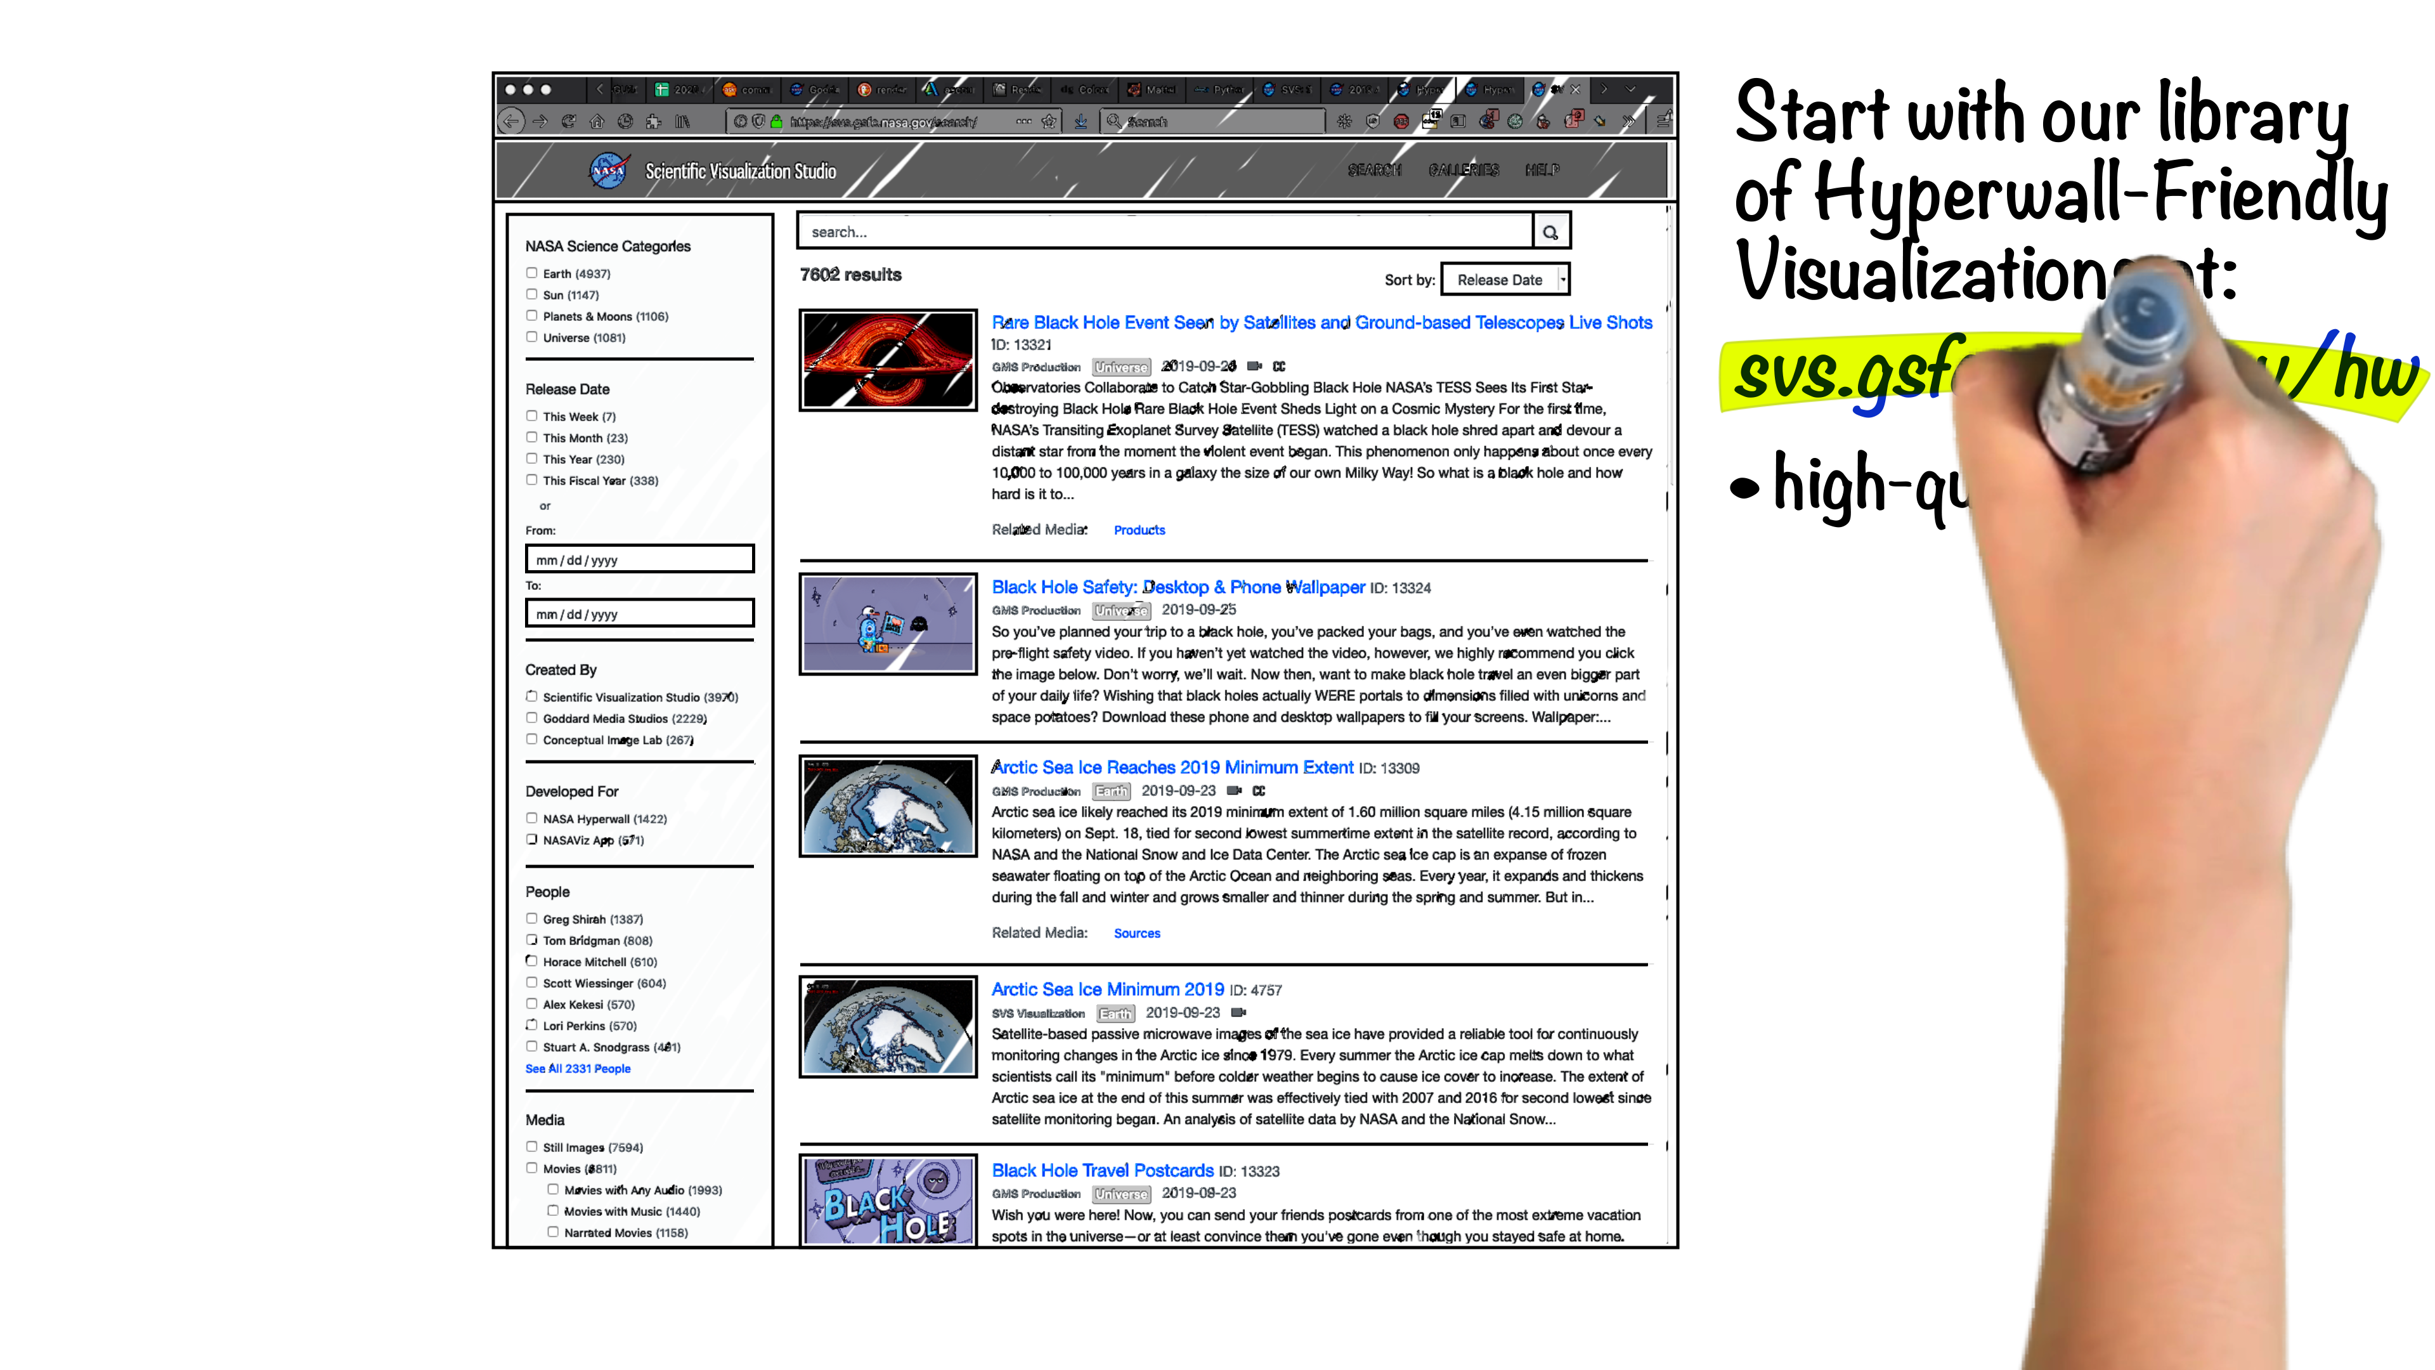Toggle the sidebar panel icon in toolbar

[1458, 121]
